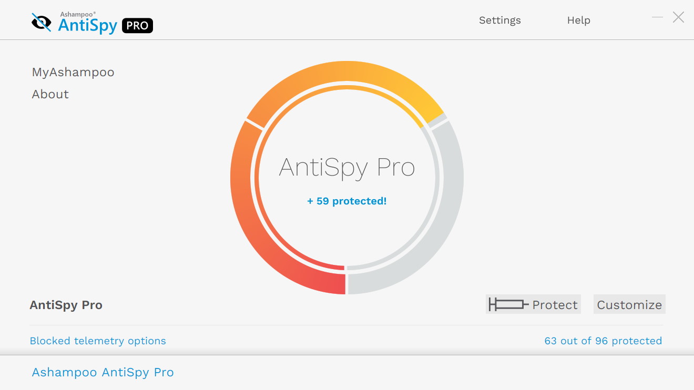Click the syringe icon beside Protect
Image resolution: width=694 pixels, height=390 pixels.
point(508,304)
